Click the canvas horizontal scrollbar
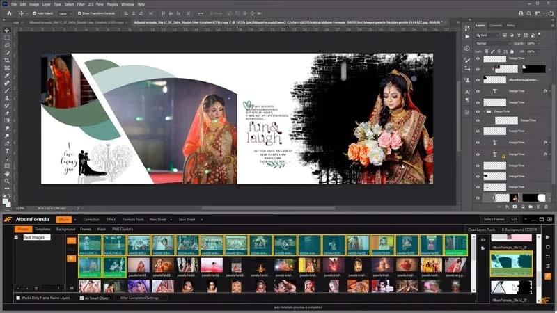This screenshot has height=313, width=557. [x=269, y=208]
